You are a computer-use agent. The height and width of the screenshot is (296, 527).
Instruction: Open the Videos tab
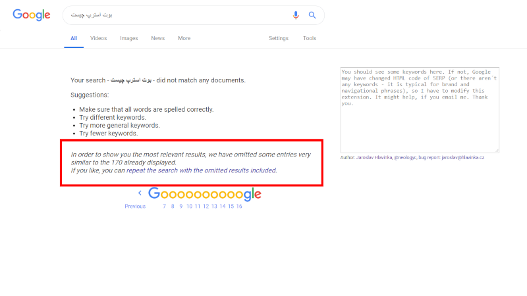[98, 38]
